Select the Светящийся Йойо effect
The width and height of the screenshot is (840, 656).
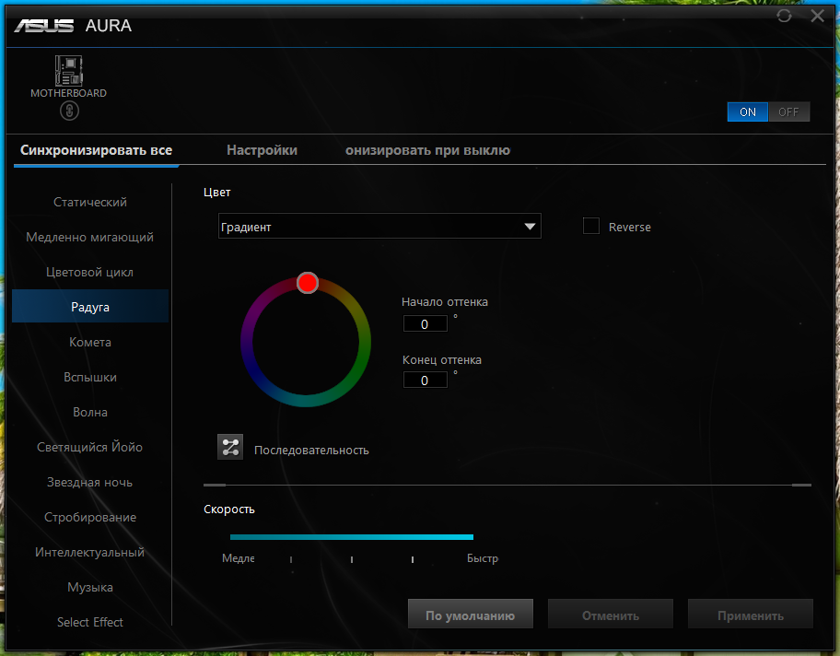(90, 447)
